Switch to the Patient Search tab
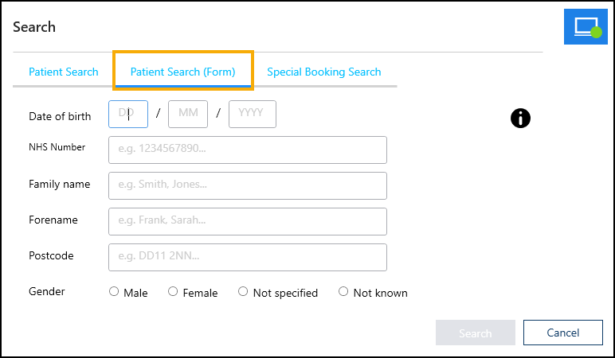 click(64, 72)
